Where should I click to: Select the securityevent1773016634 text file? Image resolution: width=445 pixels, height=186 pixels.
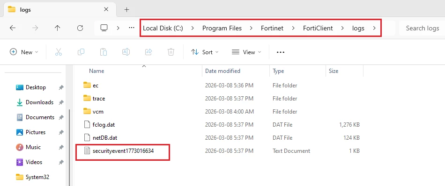pos(123,151)
